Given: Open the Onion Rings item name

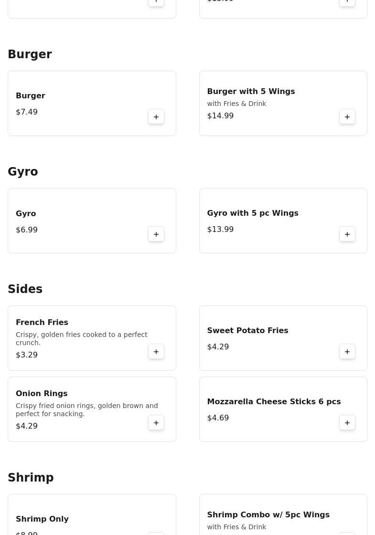Looking at the screenshot, I should pyautogui.click(x=42, y=393).
